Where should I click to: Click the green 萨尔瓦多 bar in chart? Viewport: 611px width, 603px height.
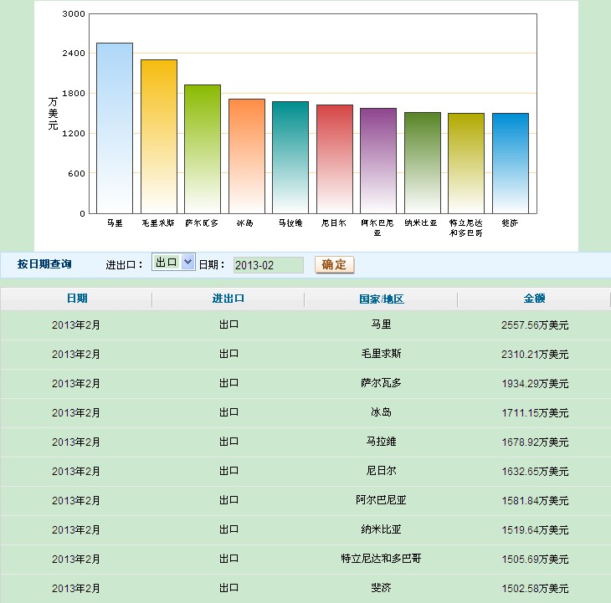[x=203, y=149]
